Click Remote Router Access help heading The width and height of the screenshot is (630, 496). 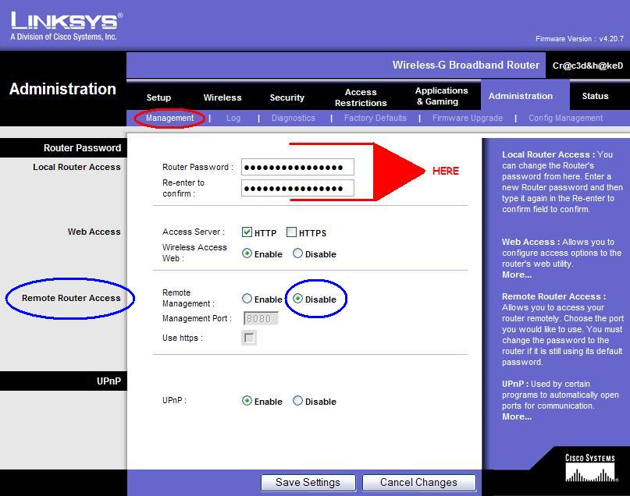click(x=554, y=296)
